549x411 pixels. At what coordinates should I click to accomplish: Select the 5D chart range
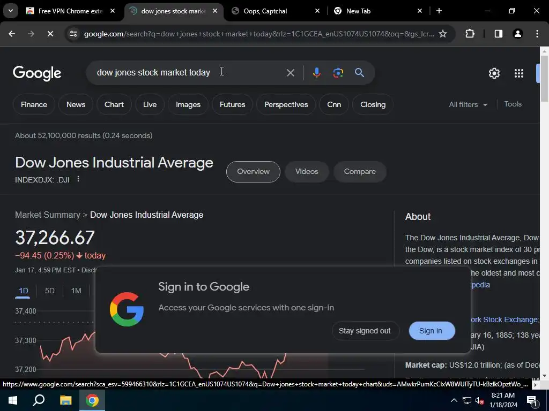(x=50, y=291)
